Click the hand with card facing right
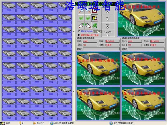This screenshot has width=167, height=125. pyautogui.click(x=81, y=25)
